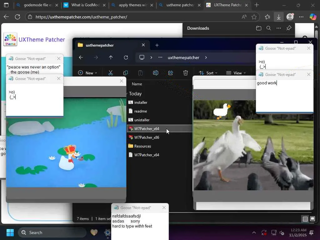Open downloads folder icon in Downloads panel
This screenshot has height=240, width=320.
pyautogui.click(x=258, y=28)
